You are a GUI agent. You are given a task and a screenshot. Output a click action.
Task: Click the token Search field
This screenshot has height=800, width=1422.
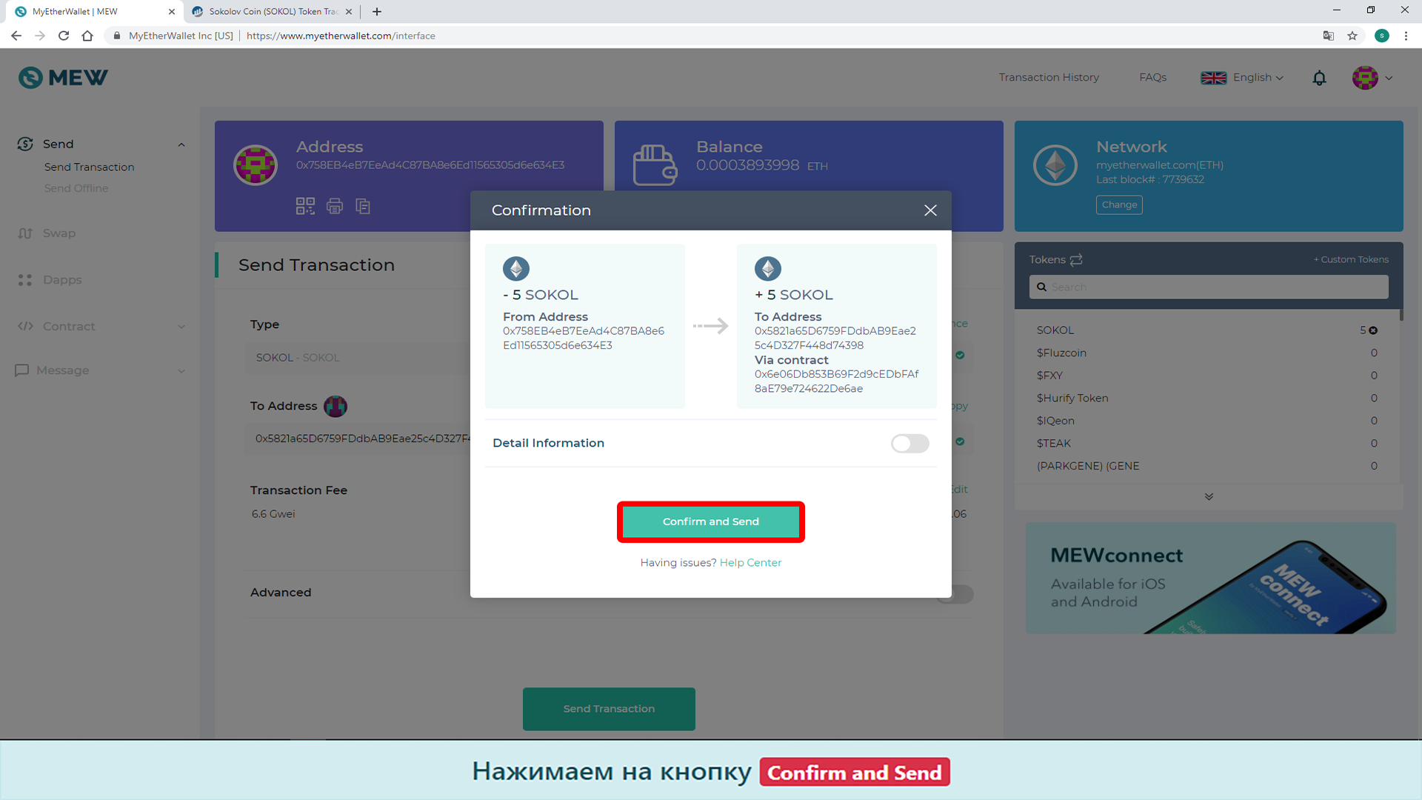coord(1209,287)
